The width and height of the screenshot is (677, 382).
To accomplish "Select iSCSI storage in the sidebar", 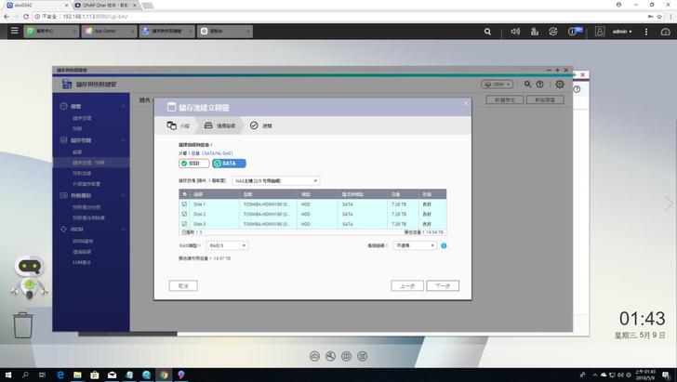I will coord(84,240).
